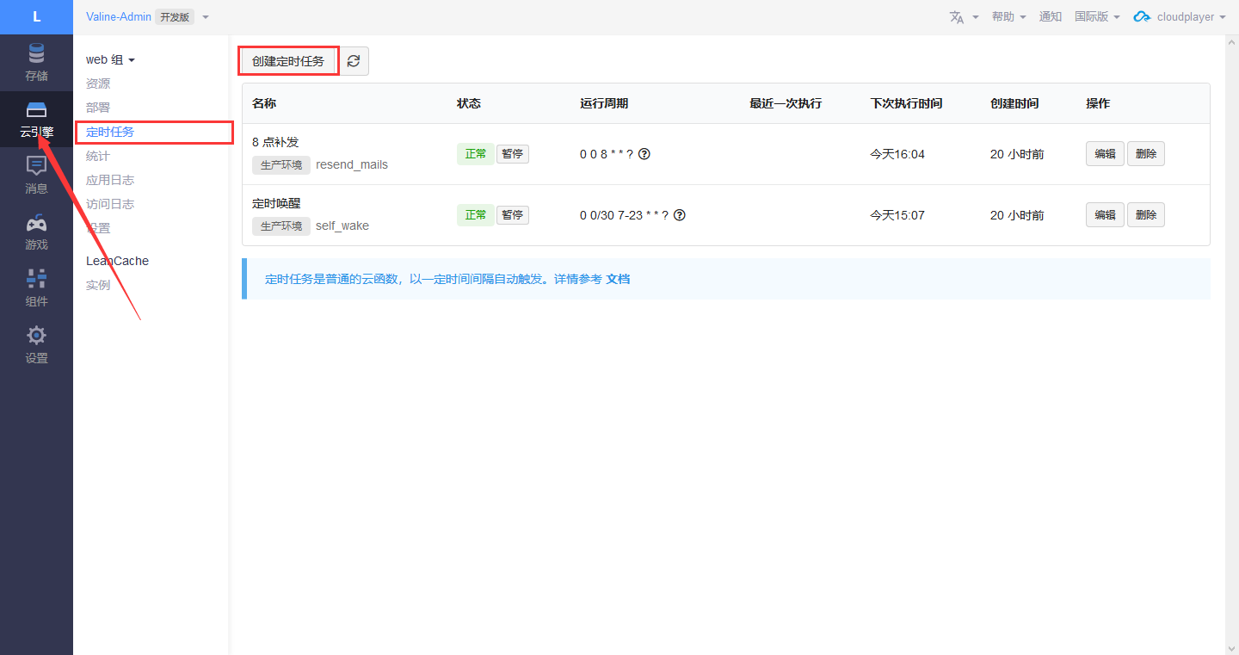Viewport: 1239px width, 655px height.
Task: Open the 游戏 game section icon
Action: (36, 224)
